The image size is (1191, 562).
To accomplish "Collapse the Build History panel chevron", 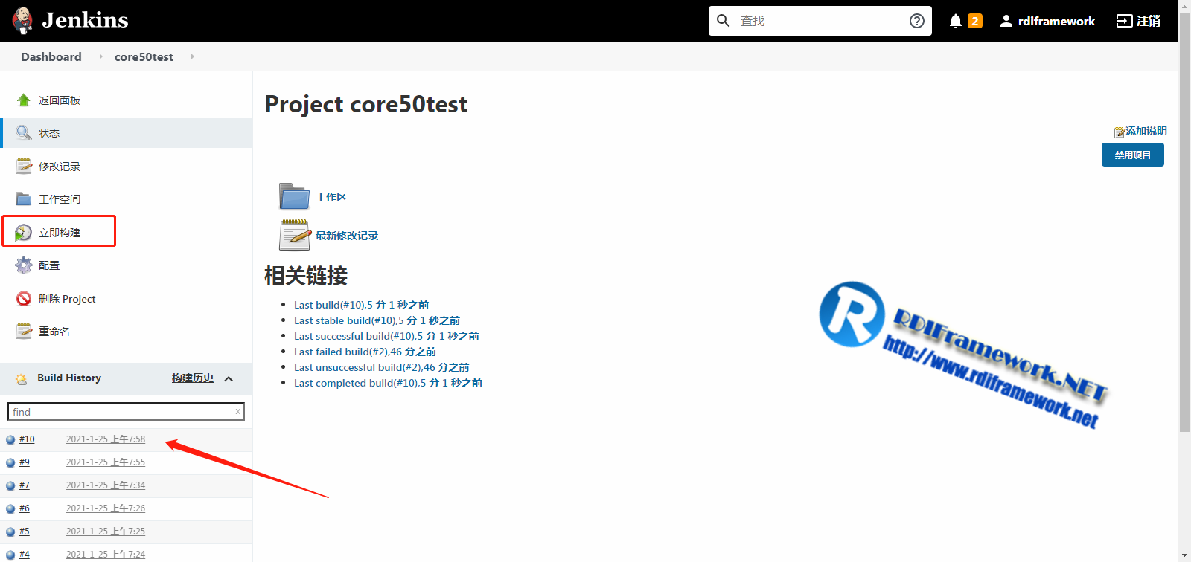I will (229, 378).
